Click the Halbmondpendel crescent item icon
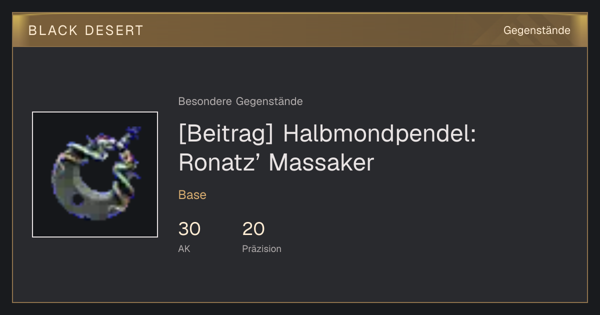The width and height of the screenshot is (600, 315). pos(95,174)
